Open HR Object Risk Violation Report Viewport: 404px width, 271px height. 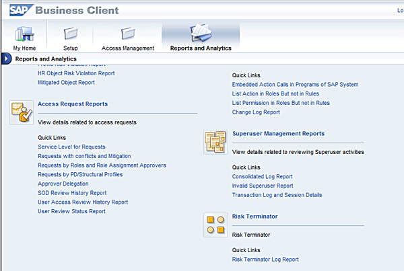pyautogui.click(x=76, y=73)
